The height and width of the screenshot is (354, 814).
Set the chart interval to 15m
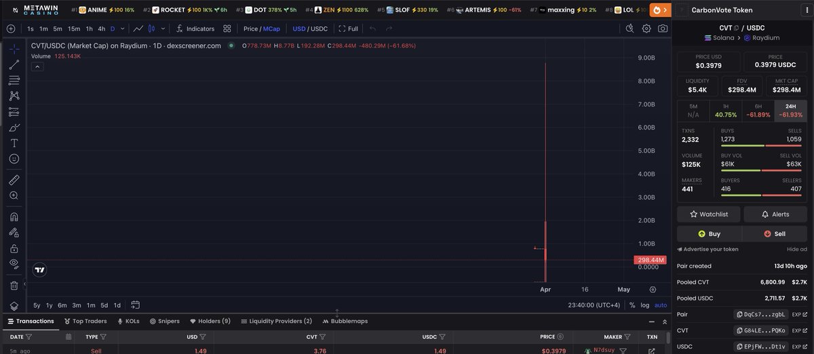point(74,28)
